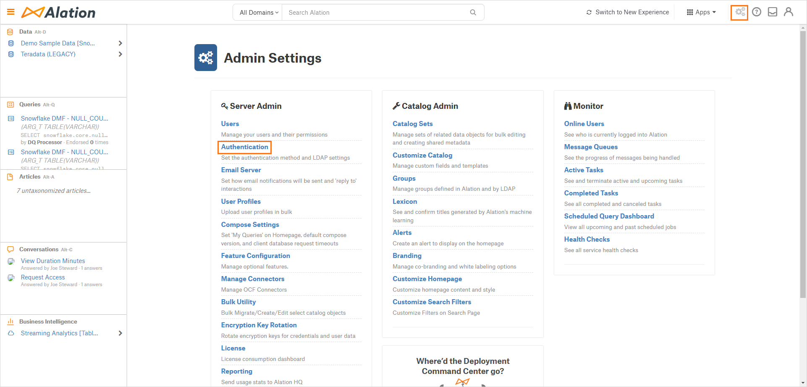Click the Admin Settings gears tile icon
Viewport: 807px width, 387px height.
(x=206, y=58)
